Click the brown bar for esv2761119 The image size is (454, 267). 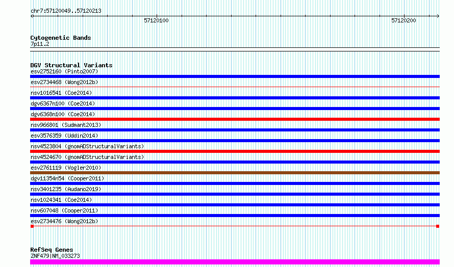click(235, 173)
